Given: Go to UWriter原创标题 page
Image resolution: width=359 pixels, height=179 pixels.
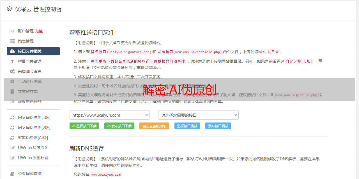Looking at the screenshot, I should point(33,158).
